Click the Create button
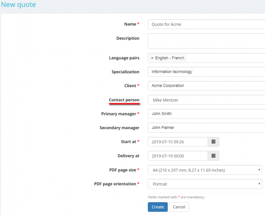This screenshot has height=215, width=265. pyautogui.click(x=158, y=207)
